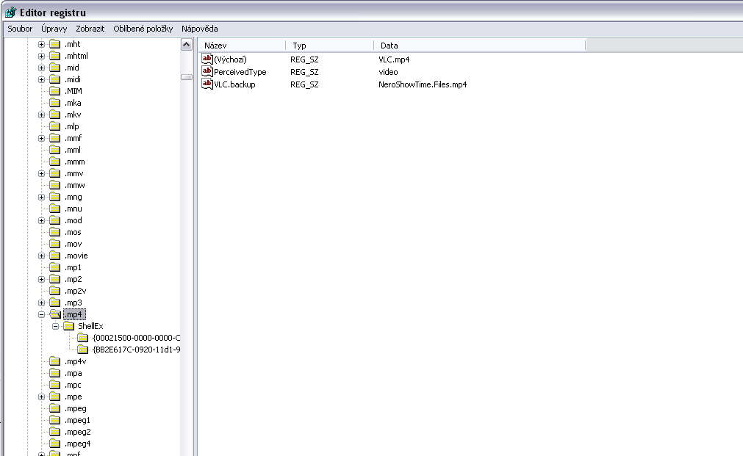
Task: Select the NeroShowTime.Files.mp4 data value
Action: (423, 84)
